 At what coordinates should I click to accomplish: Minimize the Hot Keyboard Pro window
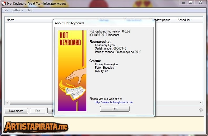pyautogui.click(x=184, y=3)
